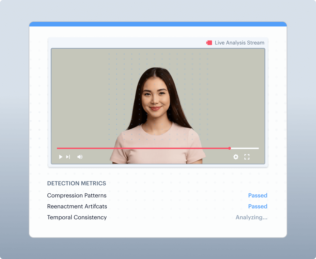Select the Reenactment Artifcats metric
316x259 pixels.
(77, 206)
